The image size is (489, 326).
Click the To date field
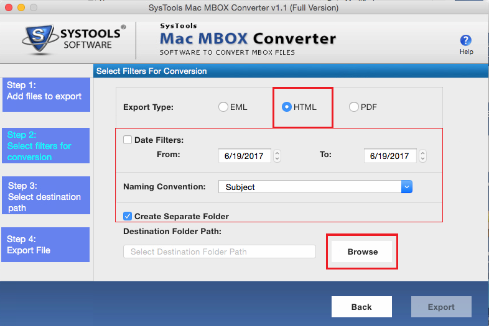tap(389, 156)
